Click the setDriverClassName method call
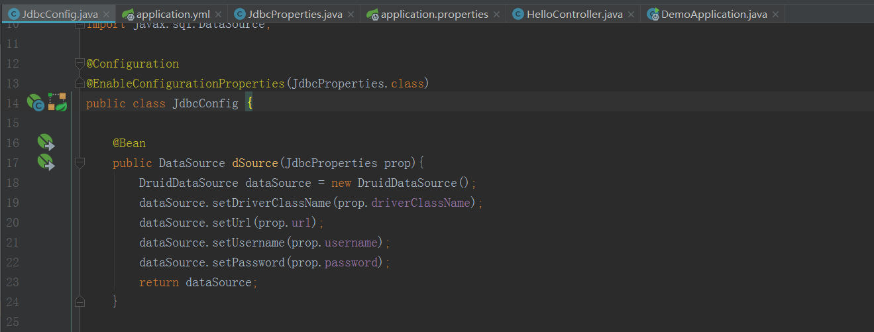Image resolution: width=874 pixels, height=332 pixels. click(x=272, y=203)
